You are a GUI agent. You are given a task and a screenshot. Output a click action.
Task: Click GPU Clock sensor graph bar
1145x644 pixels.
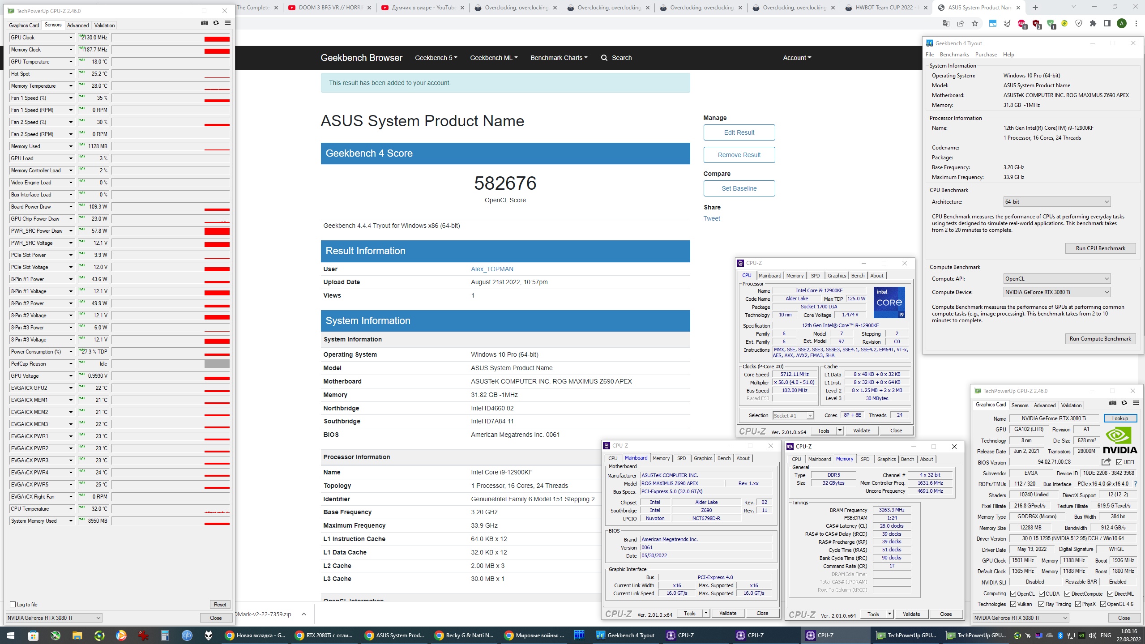click(x=171, y=38)
